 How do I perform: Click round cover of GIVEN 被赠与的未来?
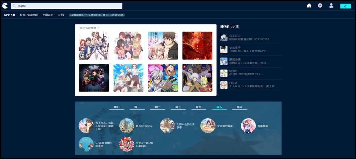pos(86,144)
